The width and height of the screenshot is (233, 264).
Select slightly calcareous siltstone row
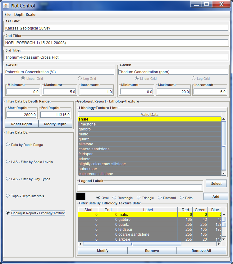click(149, 164)
